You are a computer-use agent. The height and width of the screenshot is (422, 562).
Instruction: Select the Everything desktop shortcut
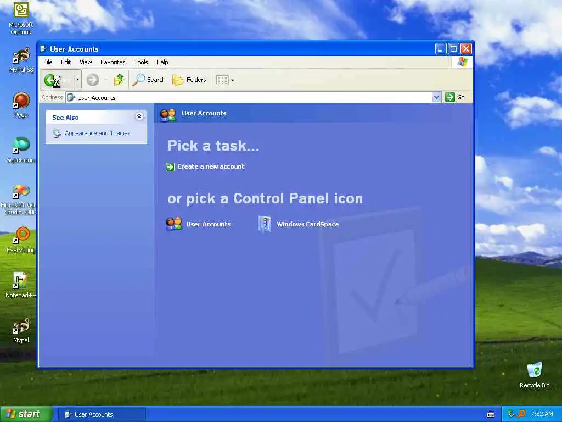click(x=21, y=240)
